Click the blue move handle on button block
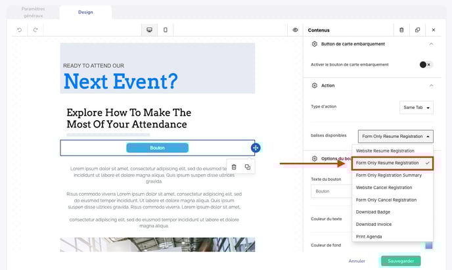452x270 pixels. coord(256,148)
